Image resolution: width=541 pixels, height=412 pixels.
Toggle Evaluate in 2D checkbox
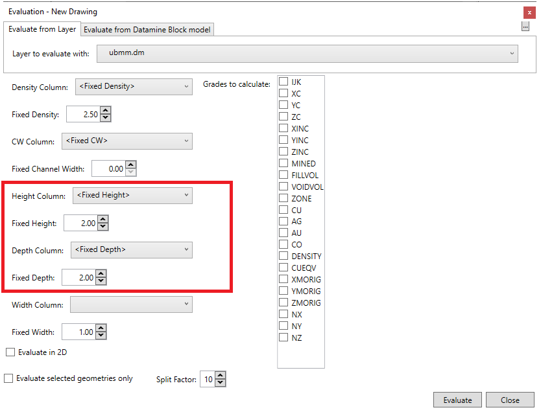coord(10,352)
